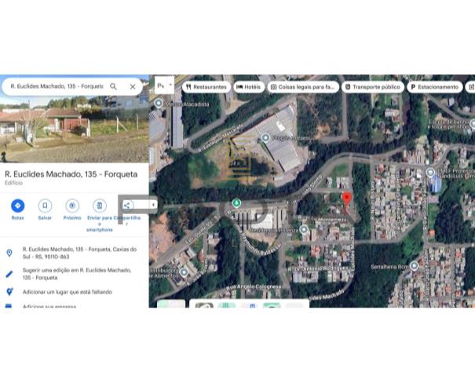Click the P1 button at the map's top-left
Viewport: 475px width, 382px height.
coord(161,85)
